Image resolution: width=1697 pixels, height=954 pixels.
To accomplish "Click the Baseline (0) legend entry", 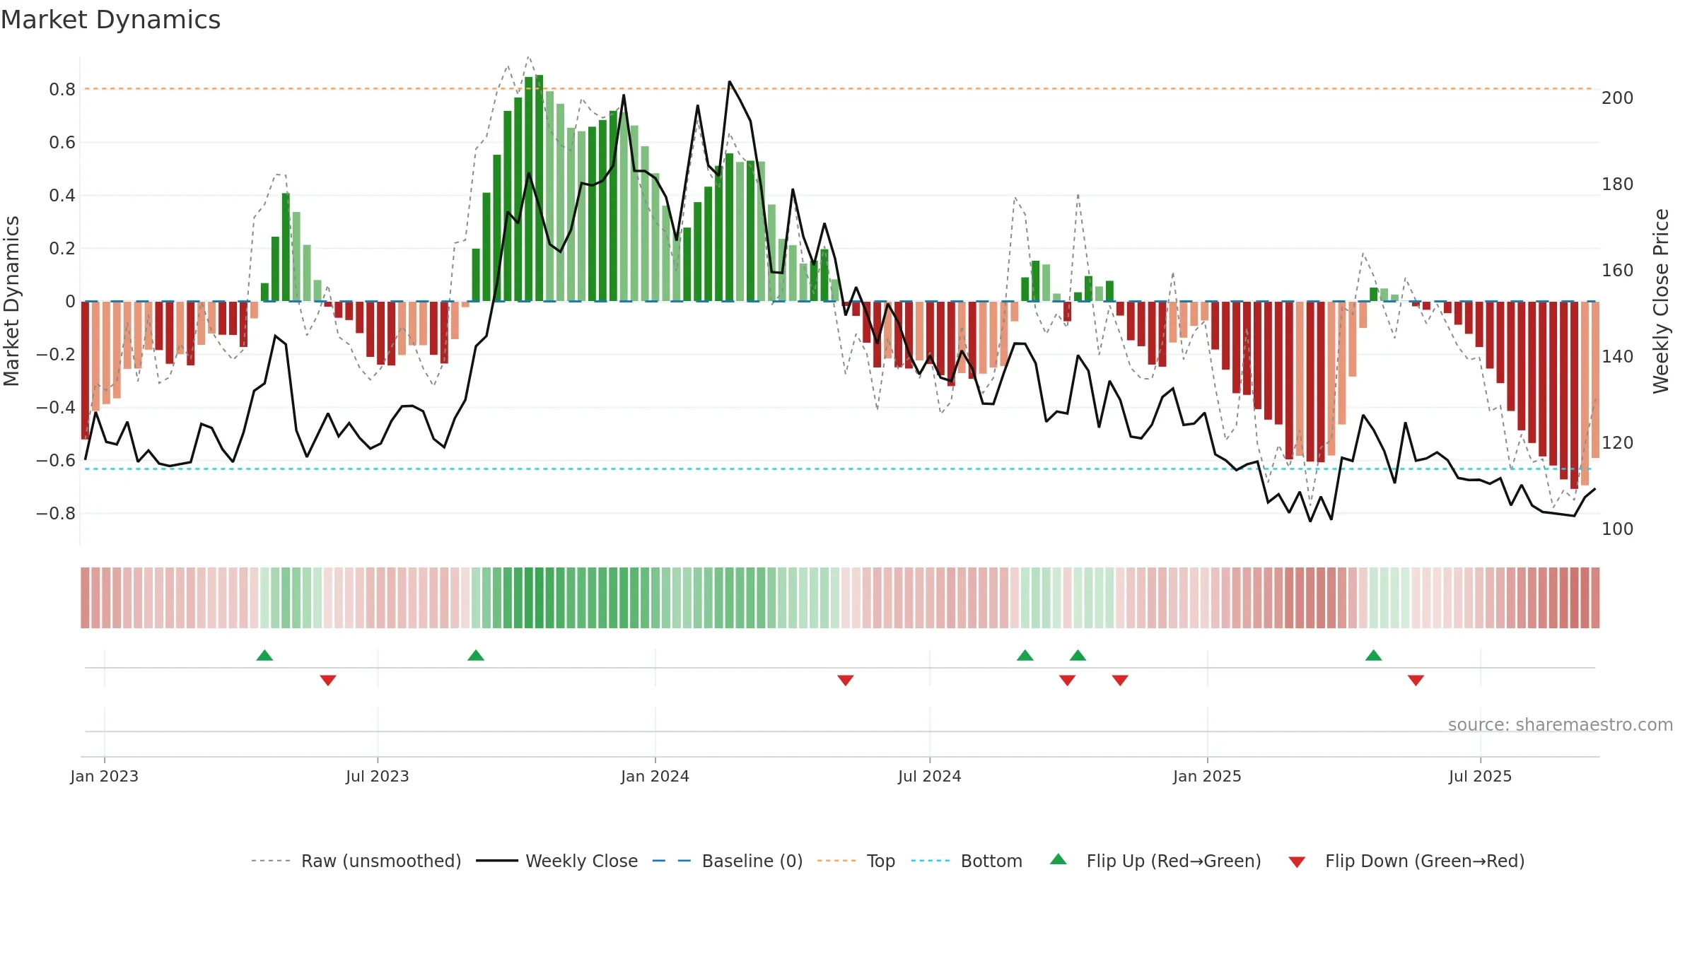I will coord(727,861).
